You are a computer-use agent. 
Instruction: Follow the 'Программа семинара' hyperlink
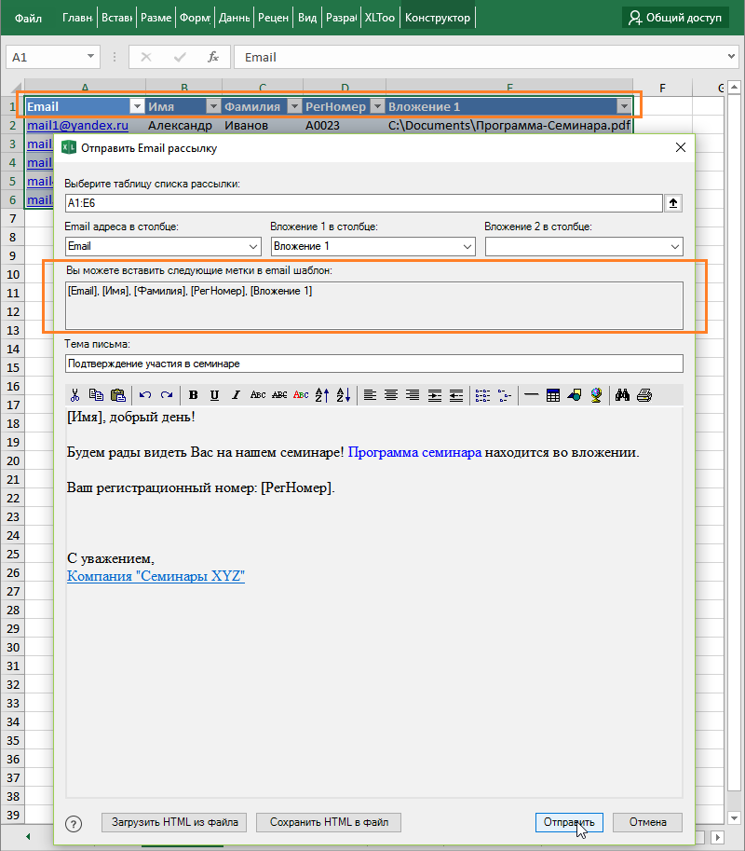coord(415,451)
